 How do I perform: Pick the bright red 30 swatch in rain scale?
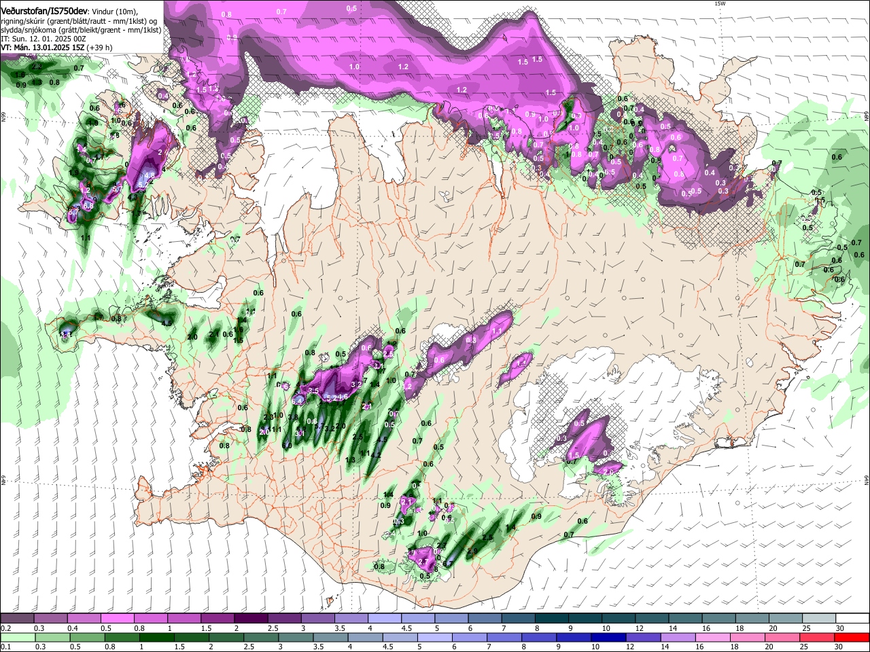pyautogui.click(x=852, y=637)
